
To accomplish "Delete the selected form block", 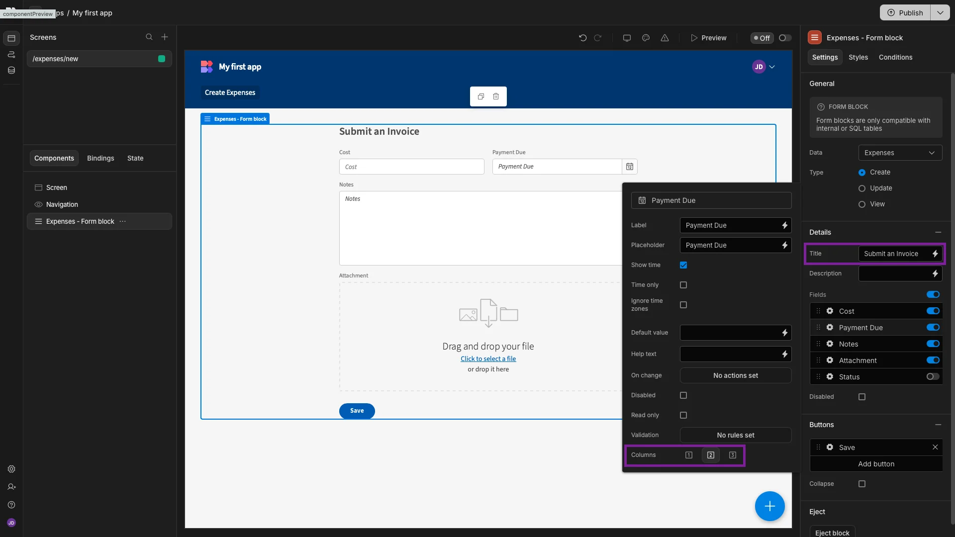I will pos(496,96).
